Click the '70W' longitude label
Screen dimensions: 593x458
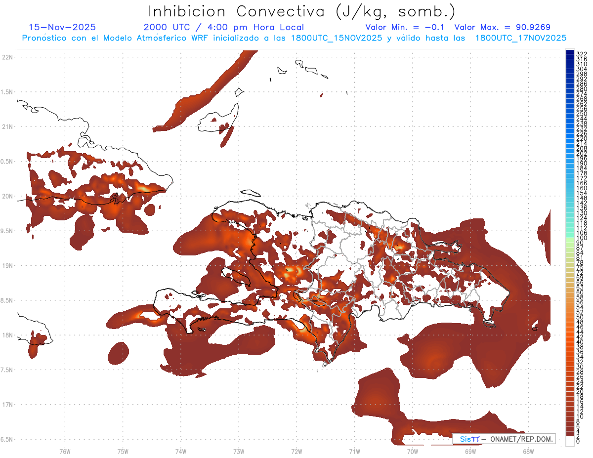point(413,451)
